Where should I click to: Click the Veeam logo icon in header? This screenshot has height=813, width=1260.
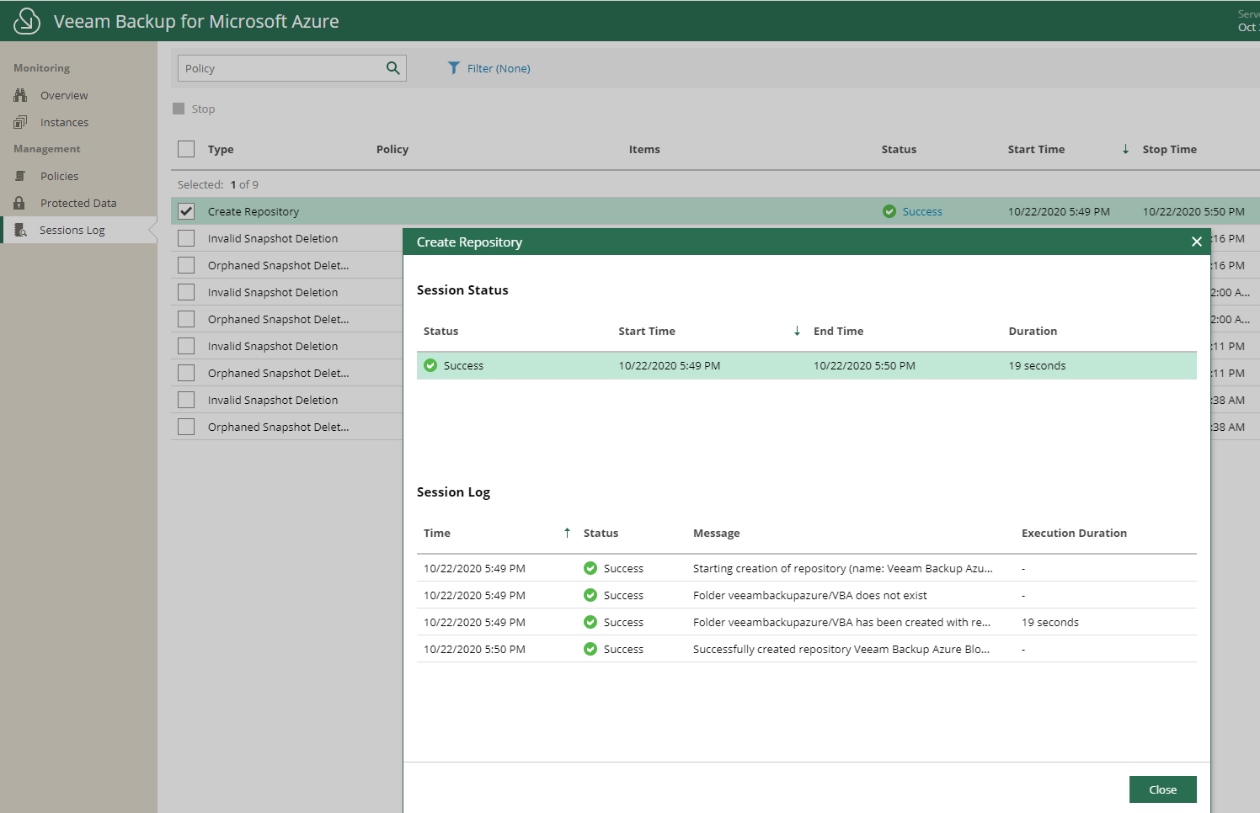point(27,21)
